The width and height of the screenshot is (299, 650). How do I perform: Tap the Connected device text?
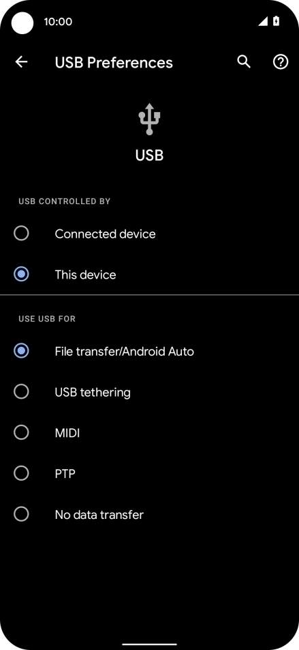tap(105, 234)
